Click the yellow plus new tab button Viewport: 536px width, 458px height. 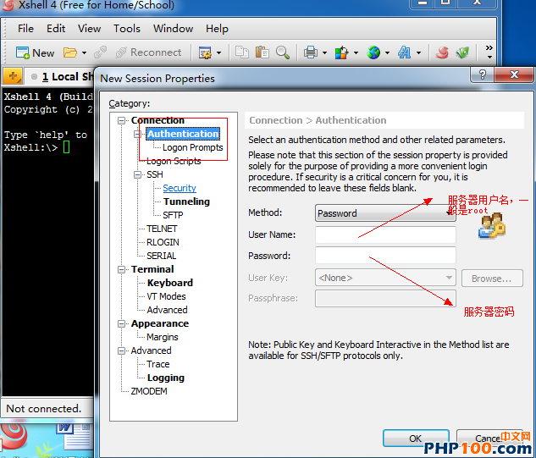[x=14, y=76]
